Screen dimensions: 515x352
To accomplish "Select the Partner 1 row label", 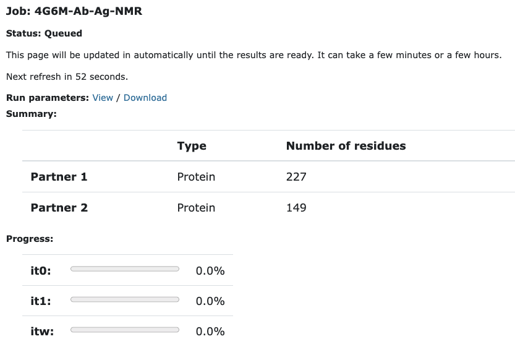I will 59,177.
